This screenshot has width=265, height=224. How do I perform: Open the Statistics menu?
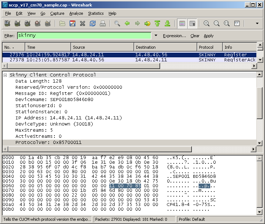96,13
